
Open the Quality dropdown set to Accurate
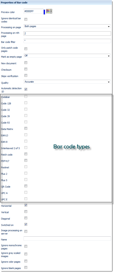click(x=67, y=82)
